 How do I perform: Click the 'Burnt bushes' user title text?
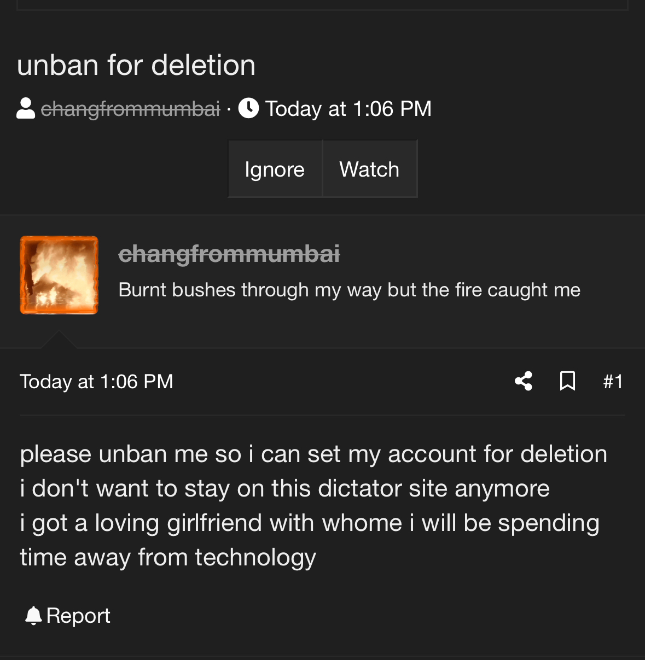349,290
